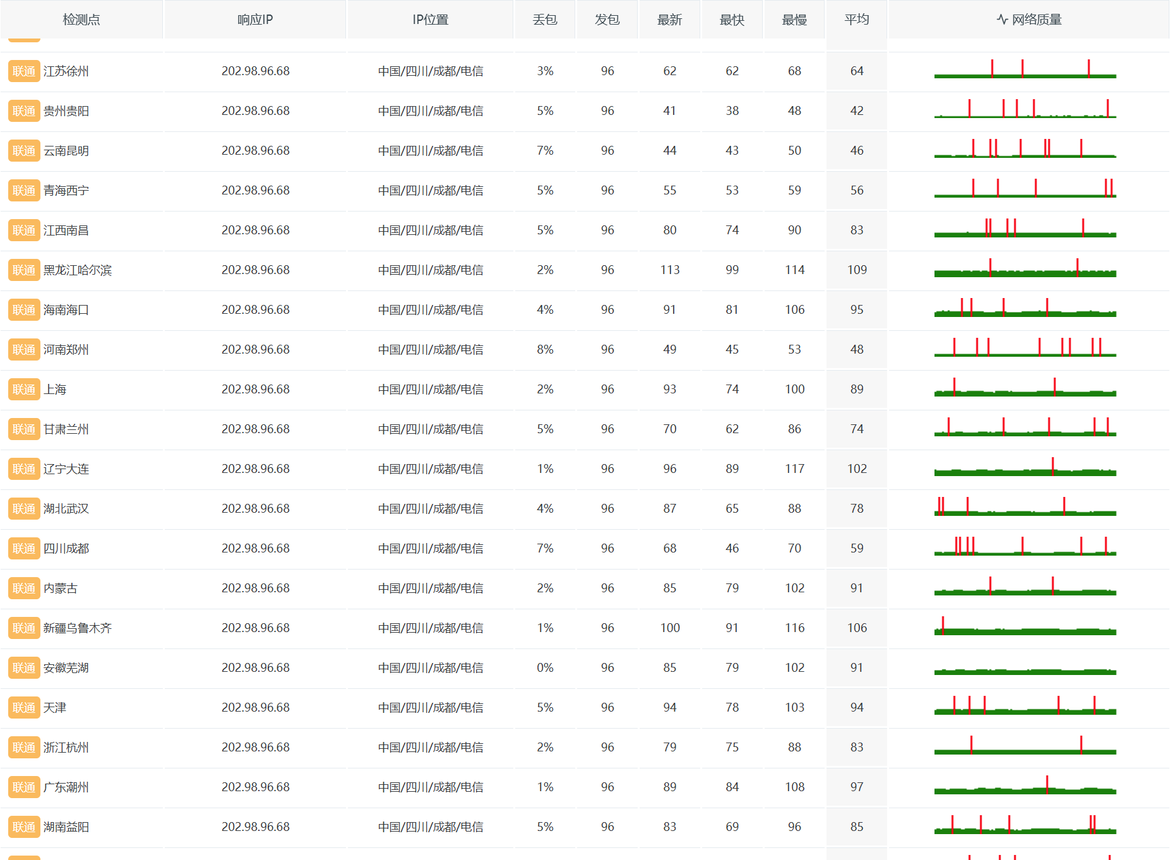Click slowest value 106 in 海南海口 row

(794, 310)
